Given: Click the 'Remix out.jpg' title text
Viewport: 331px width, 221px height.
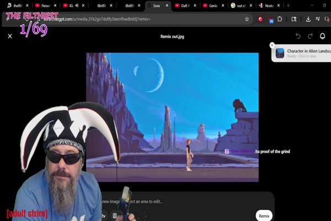Looking at the screenshot, I should 172,36.
